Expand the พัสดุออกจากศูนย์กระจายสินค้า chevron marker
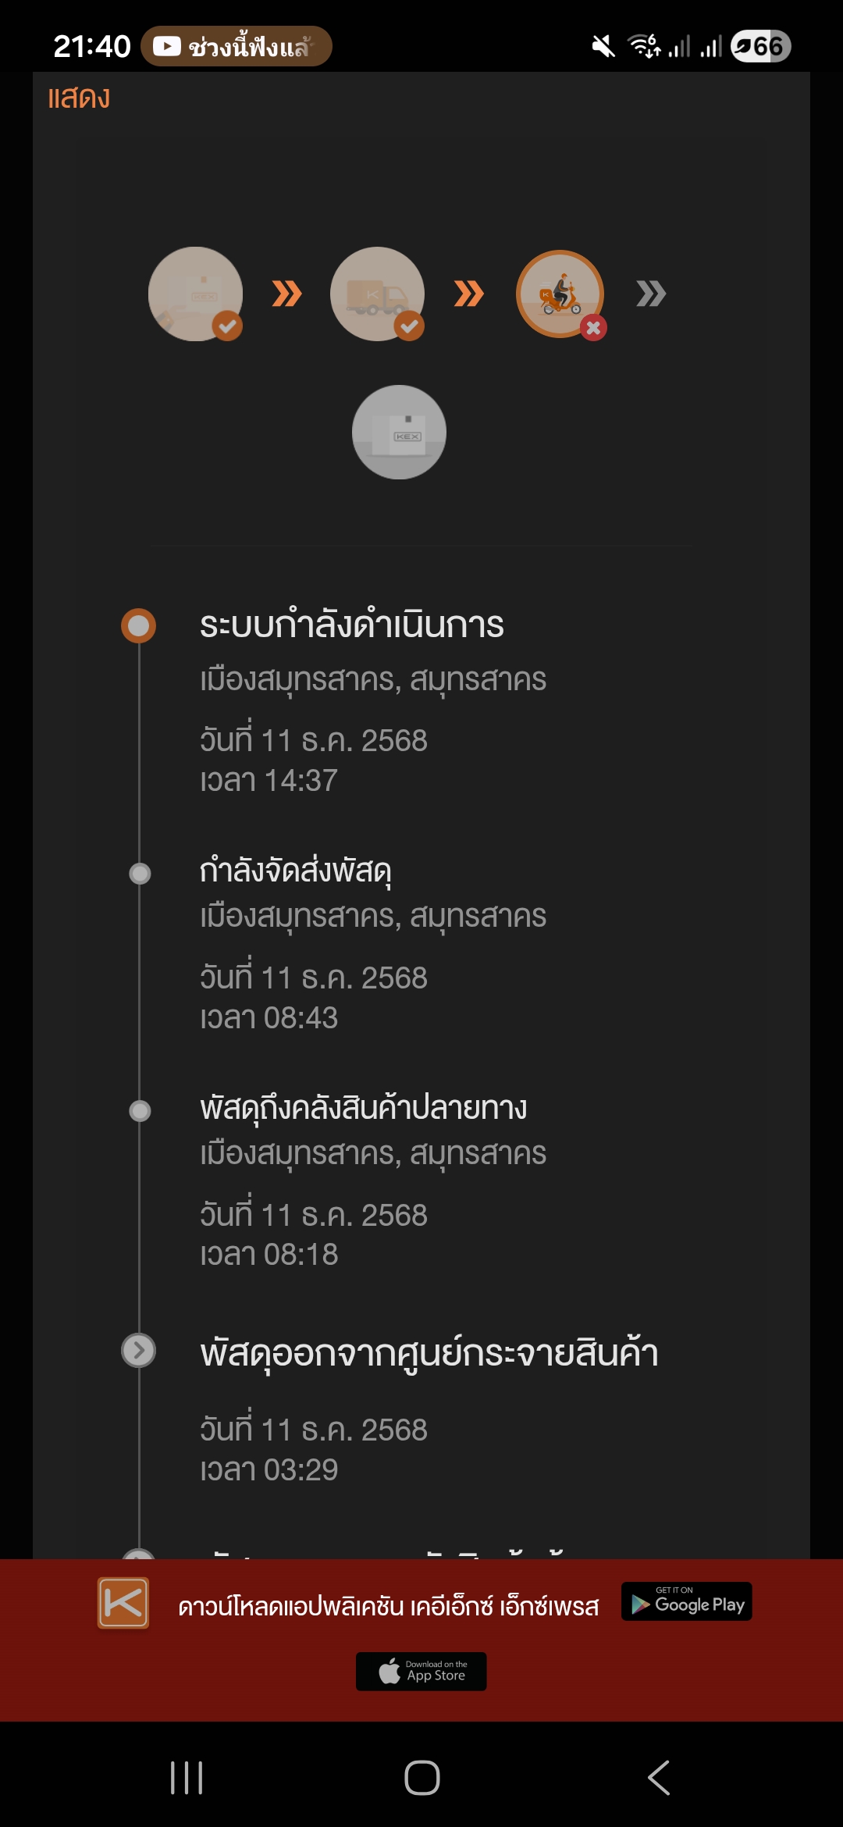Image resolution: width=843 pixels, height=1827 pixels. point(138,1350)
